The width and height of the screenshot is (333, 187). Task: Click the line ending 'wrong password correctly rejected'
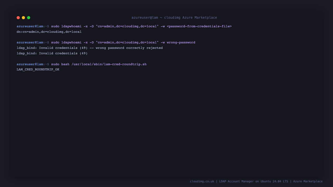click(x=90, y=48)
